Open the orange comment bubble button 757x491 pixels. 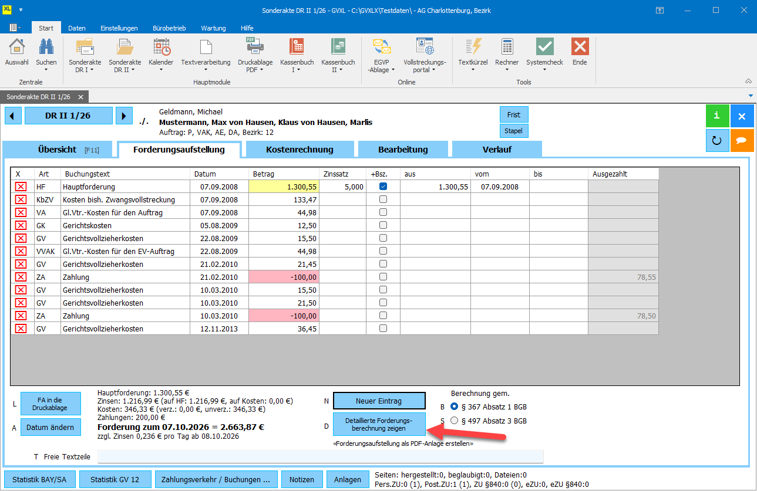[x=742, y=141]
